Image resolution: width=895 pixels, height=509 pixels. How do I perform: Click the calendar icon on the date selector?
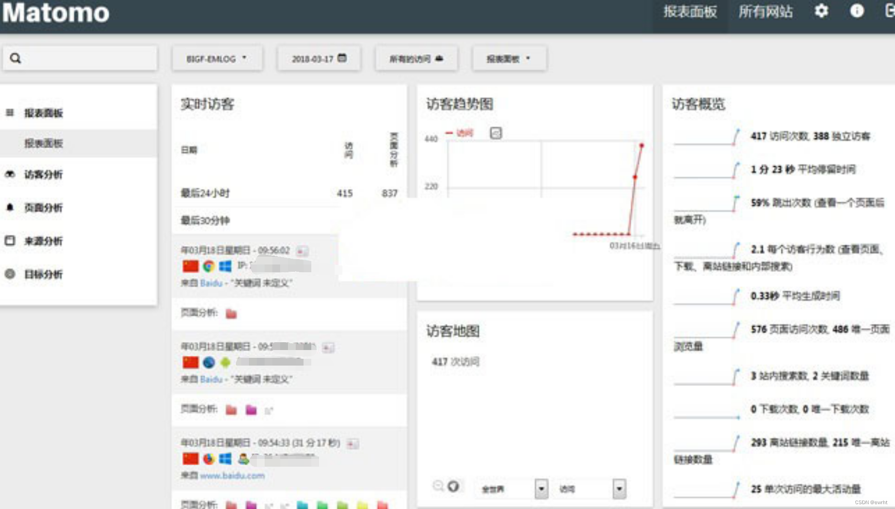[x=342, y=57]
